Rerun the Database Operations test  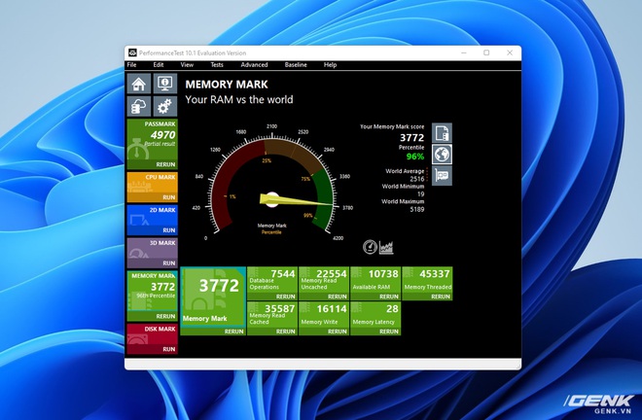point(285,297)
